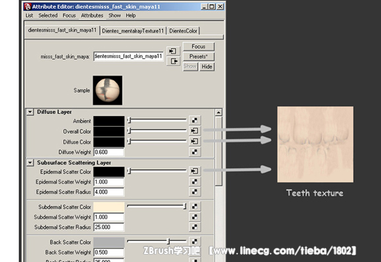Open the Focus menu
Viewport: 381px width, 262px height.
69,15
